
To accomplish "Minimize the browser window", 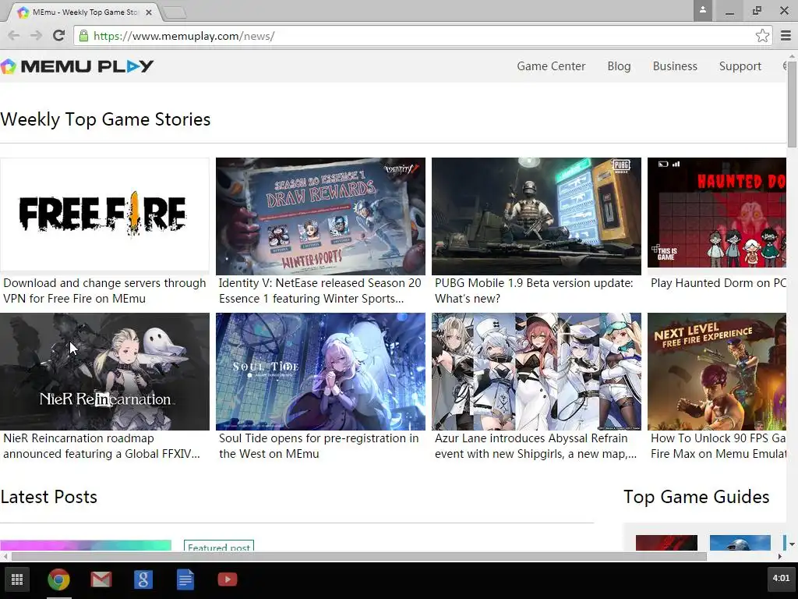I will [729, 10].
